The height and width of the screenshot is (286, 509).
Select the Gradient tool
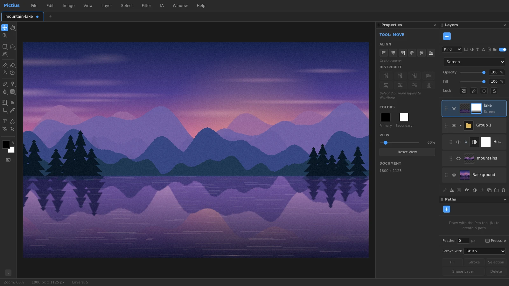coord(12,92)
